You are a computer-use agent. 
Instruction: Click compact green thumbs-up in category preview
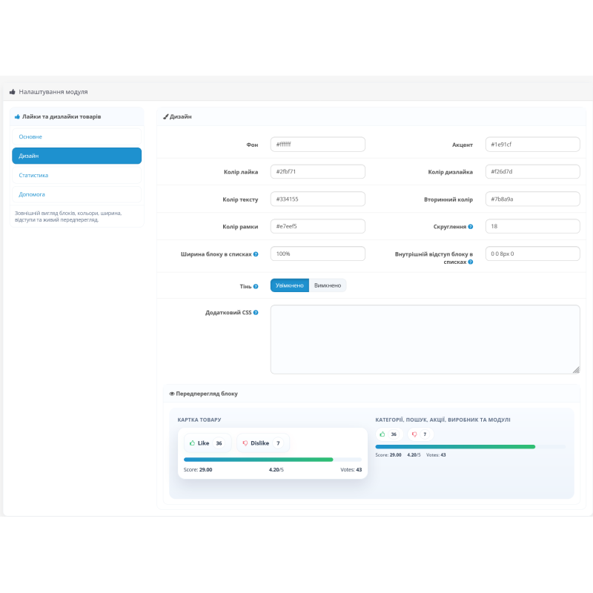382,434
